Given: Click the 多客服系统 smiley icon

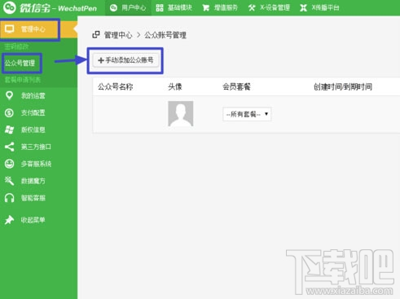Looking at the screenshot, I should pos(9,164).
